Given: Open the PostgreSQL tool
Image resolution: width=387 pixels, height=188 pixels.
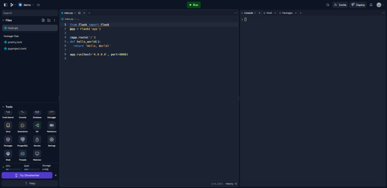Looking at the screenshot, I should click(22, 141).
